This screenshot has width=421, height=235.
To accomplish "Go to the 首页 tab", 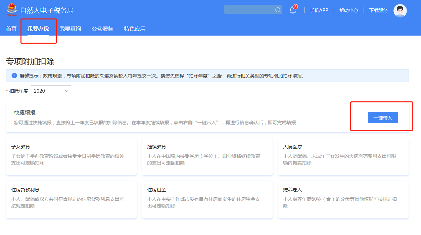I will click(11, 29).
